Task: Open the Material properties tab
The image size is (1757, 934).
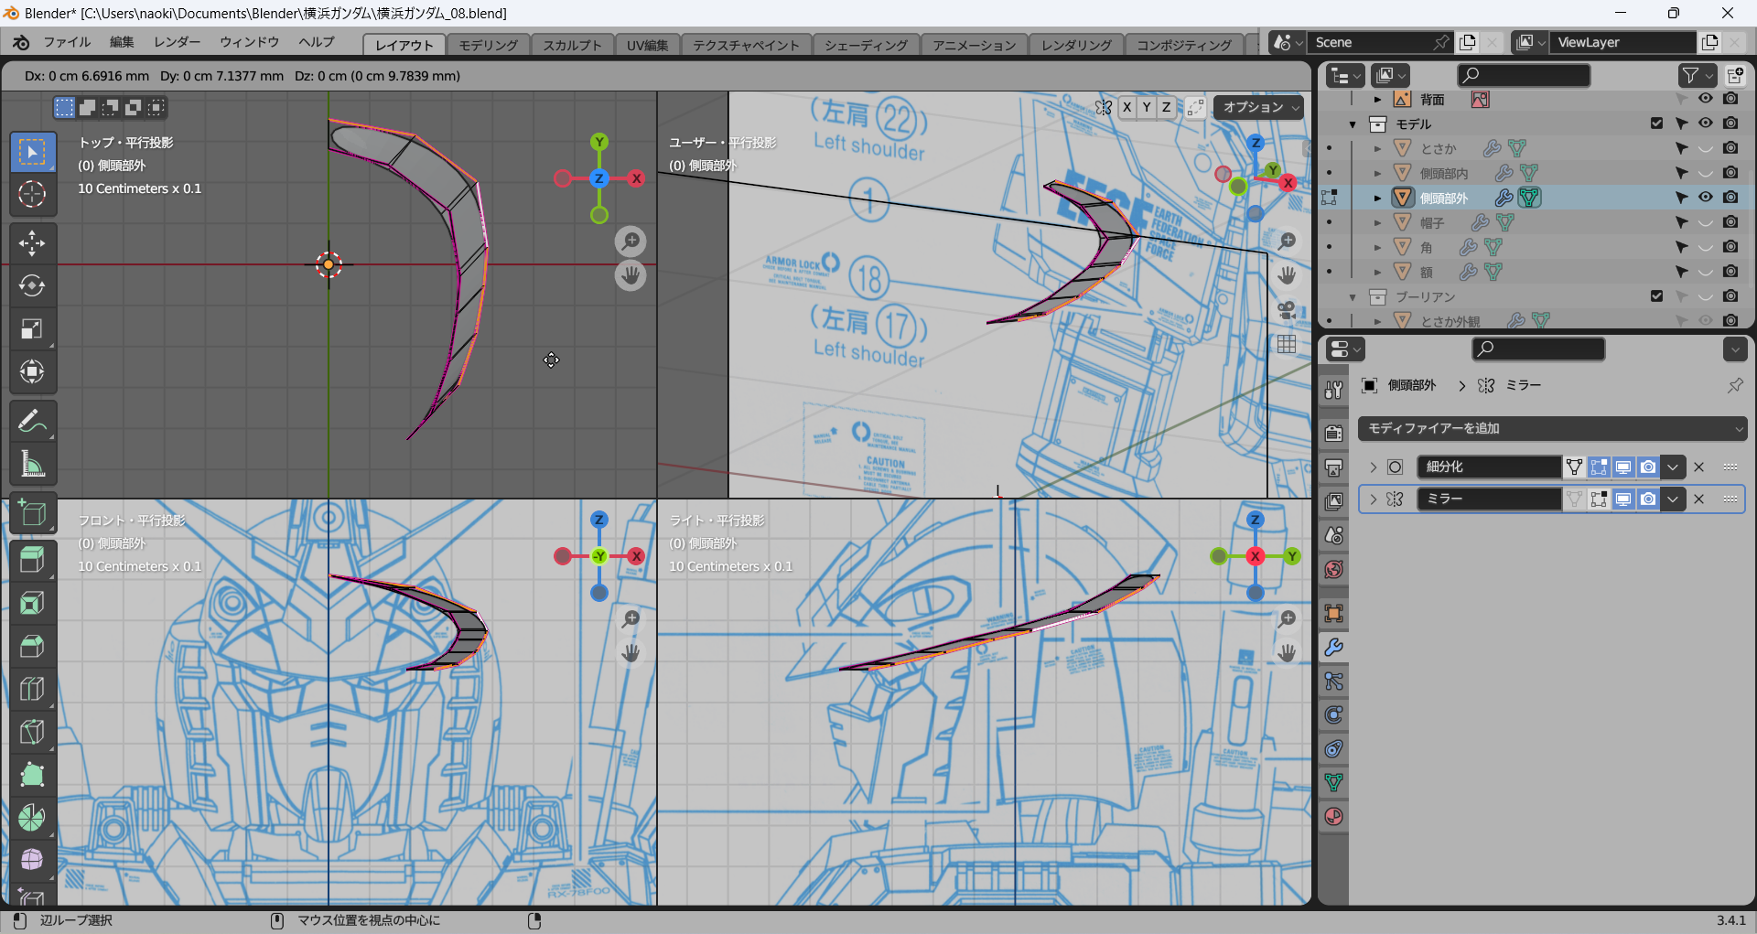Action: (x=1333, y=817)
